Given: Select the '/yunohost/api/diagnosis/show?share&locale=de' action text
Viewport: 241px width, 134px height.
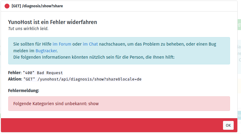Looking at the screenshot, I should [89, 79].
